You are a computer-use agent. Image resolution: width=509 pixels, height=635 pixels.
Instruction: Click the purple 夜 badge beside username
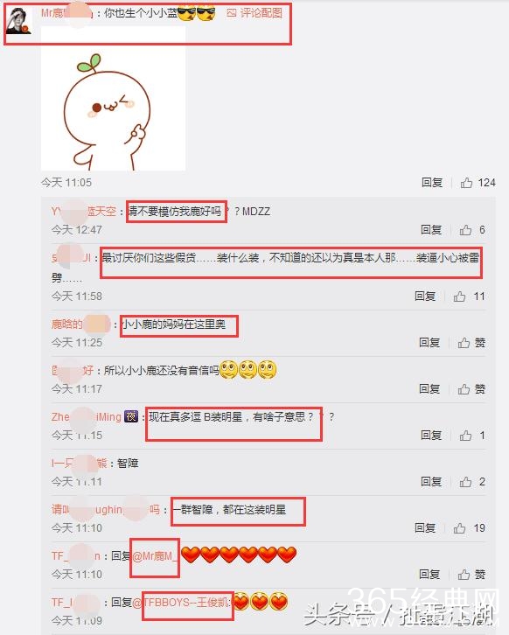pyautogui.click(x=131, y=416)
